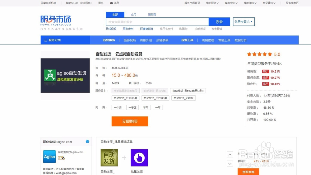Select the 应用 search tab

click(x=133, y=15)
